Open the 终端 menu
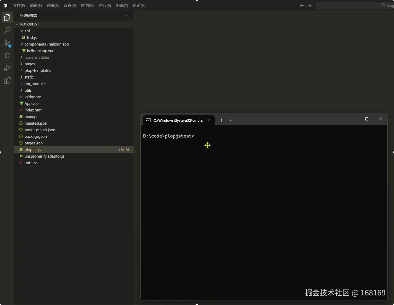Screen dimensions: 394x305 [x=121, y=5]
